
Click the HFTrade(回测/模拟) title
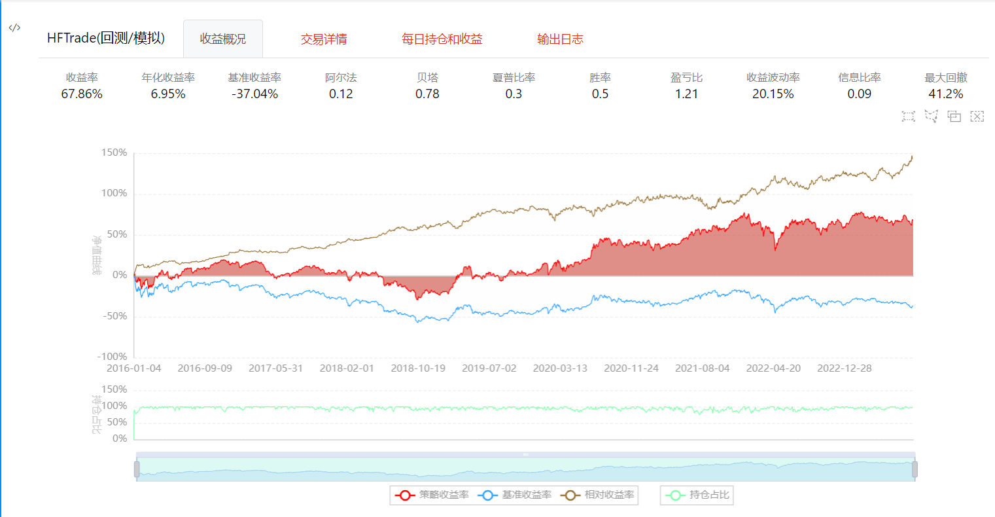[106, 38]
